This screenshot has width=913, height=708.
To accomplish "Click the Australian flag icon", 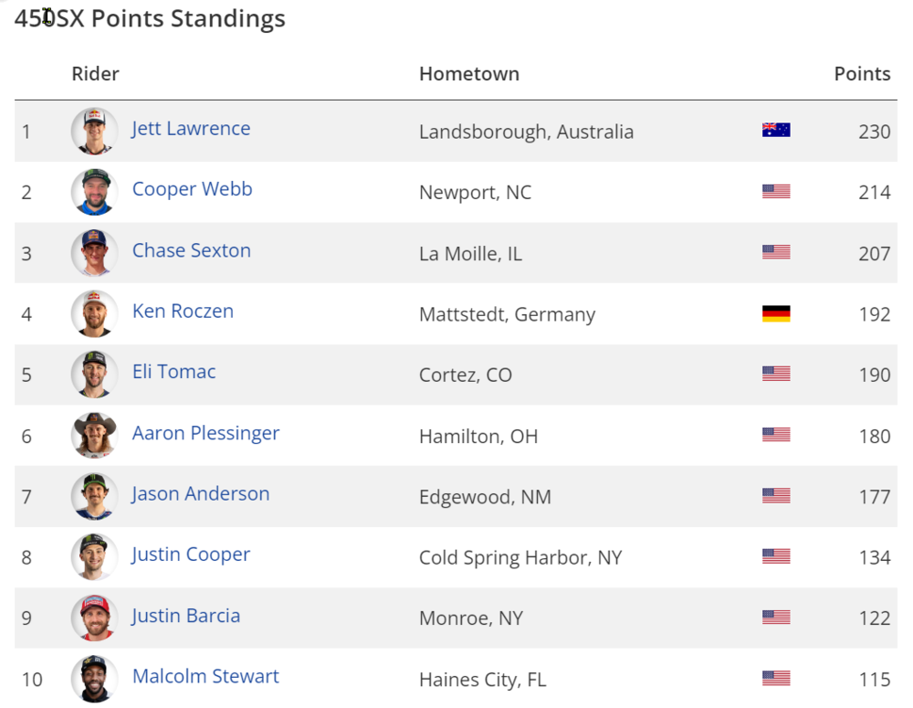I will point(776,131).
